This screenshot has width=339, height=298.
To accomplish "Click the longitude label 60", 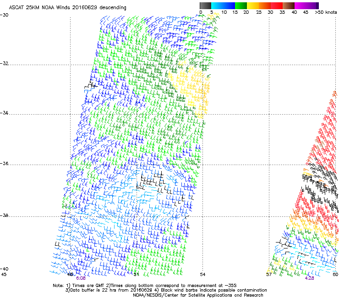I will point(335,275).
